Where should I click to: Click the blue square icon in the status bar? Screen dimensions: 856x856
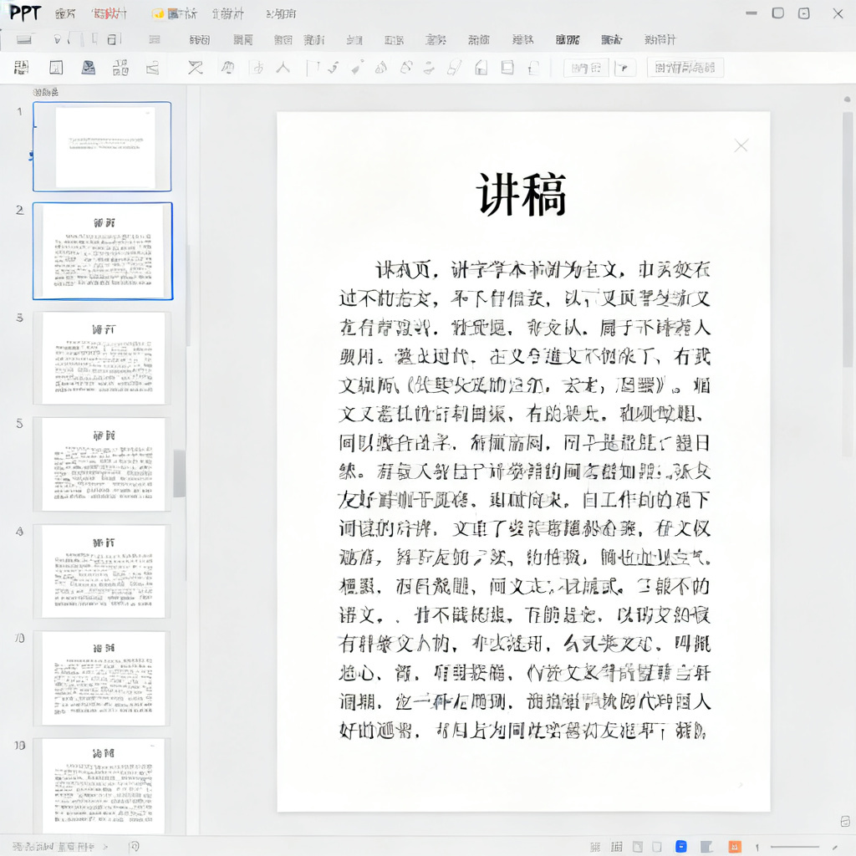[x=680, y=846]
